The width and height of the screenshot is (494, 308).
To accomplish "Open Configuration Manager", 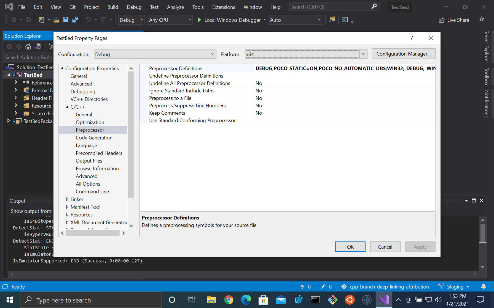I will pyautogui.click(x=403, y=54).
